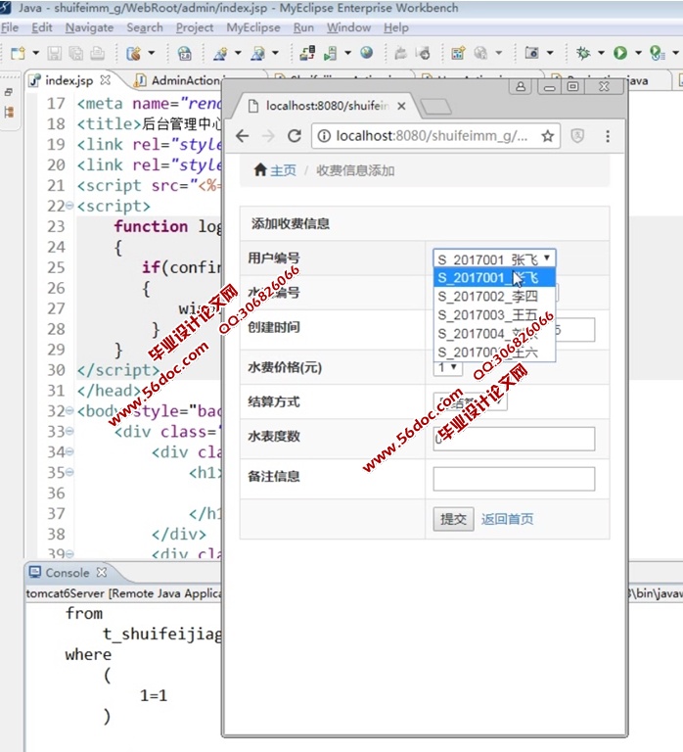Click the table editor toolbar icon
Viewport: 683px width, 752px height.
(x=458, y=53)
